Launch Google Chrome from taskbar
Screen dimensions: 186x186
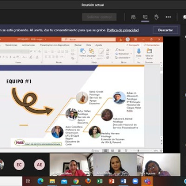76,181
